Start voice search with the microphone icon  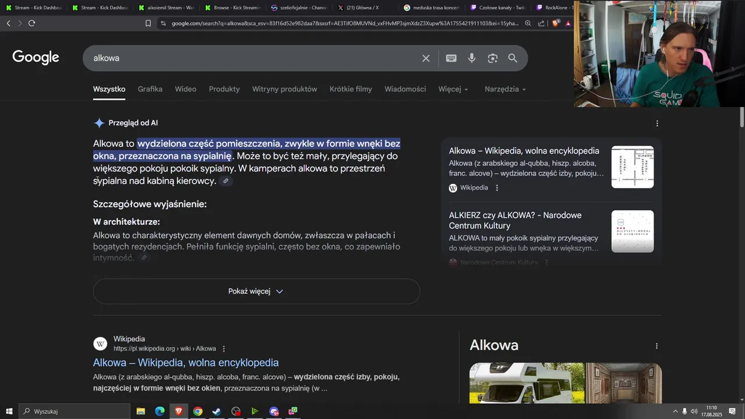click(472, 58)
